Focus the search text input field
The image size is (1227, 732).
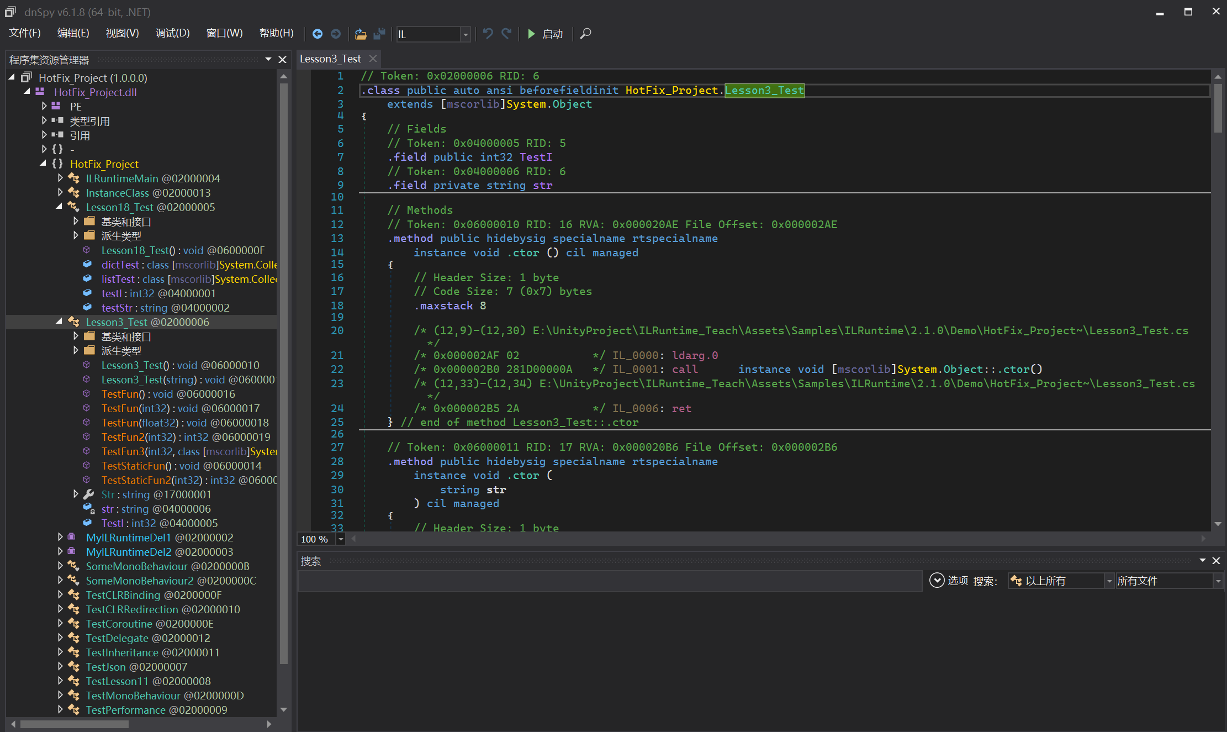(610, 581)
